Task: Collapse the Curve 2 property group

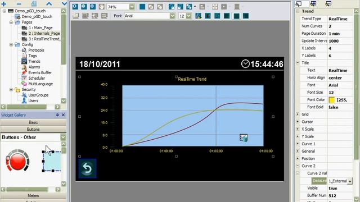Action: click(298, 166)
